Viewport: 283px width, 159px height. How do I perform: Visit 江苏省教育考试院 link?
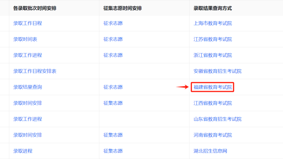tap(212, 39)
